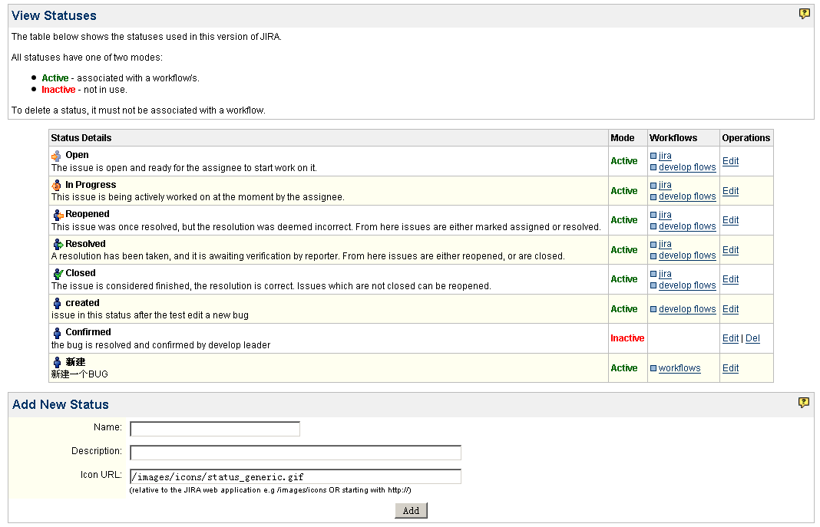
Task: Click the Resolved status icon
Action: tap(58, 244)
